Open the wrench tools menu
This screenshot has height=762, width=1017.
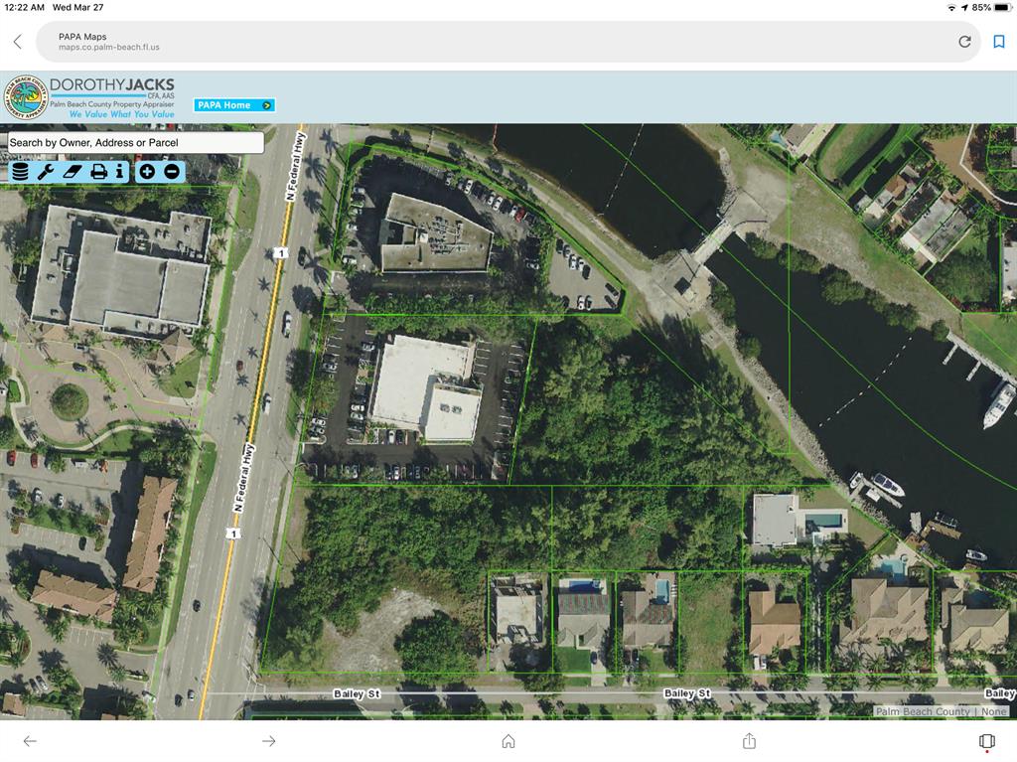[x=46, y=172]
